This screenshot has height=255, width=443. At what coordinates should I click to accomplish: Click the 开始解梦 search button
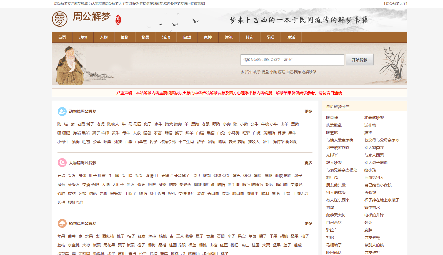coord(360,60)
